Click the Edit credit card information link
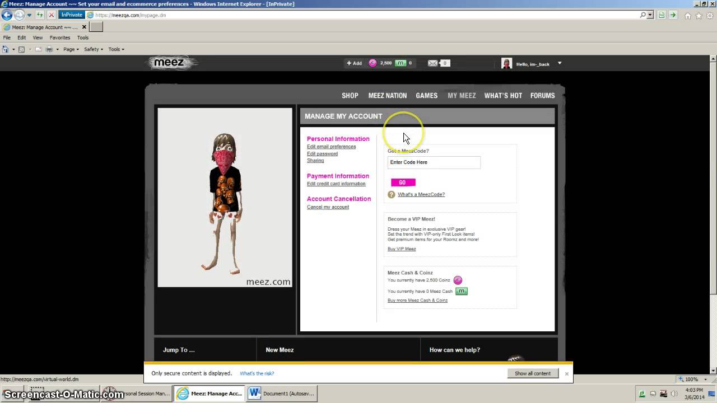This screenshot has height=403, width=717. pyautogui.click(x=336, y=184)
